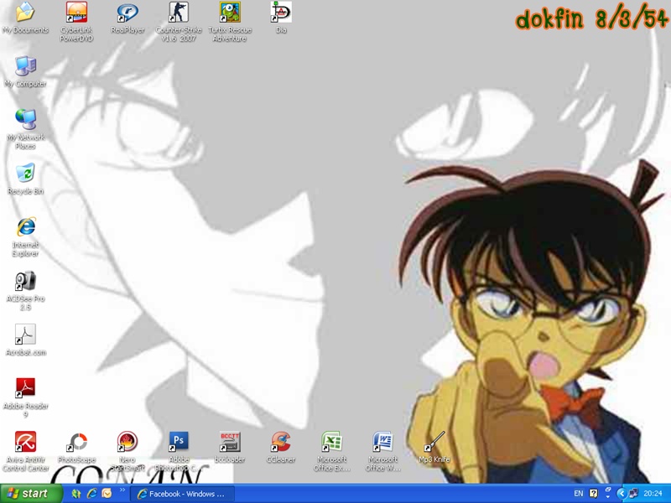Show hidden system tray icons
The height and width of the screenshot is (503, 671).
pyautogui.click(x=622, y=494)
